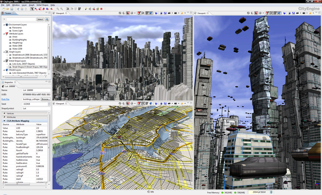The image size is (322, 195).
Task: Click the Open folder icon in main toolbar
Action: (7, 9)
